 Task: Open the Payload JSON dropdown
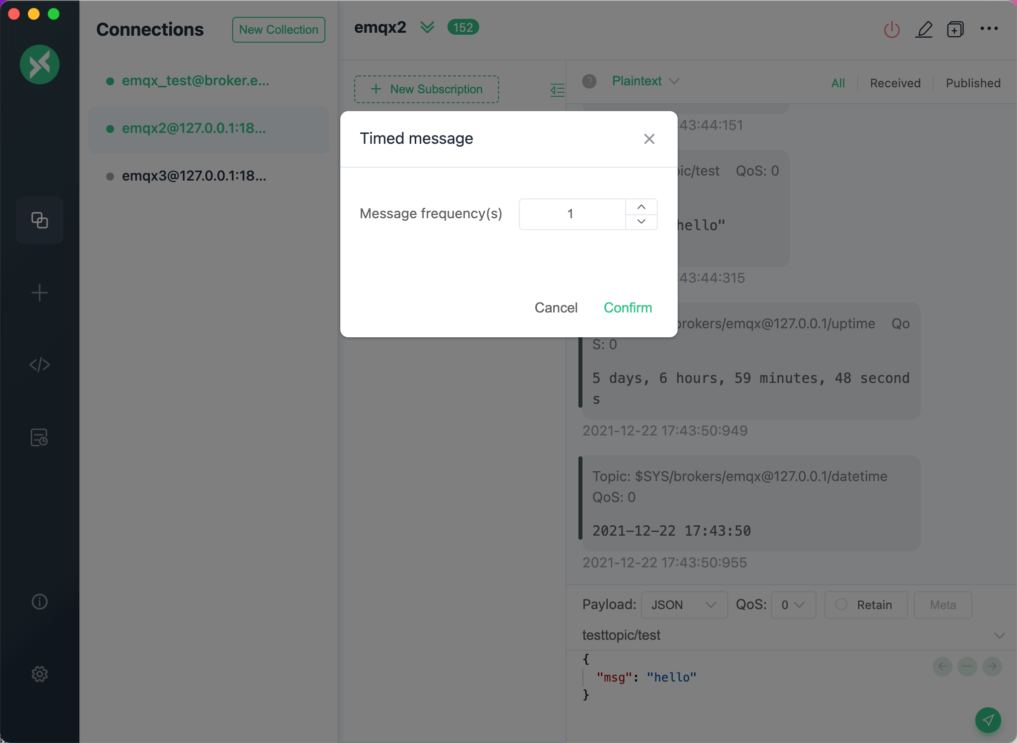[684, 605]
